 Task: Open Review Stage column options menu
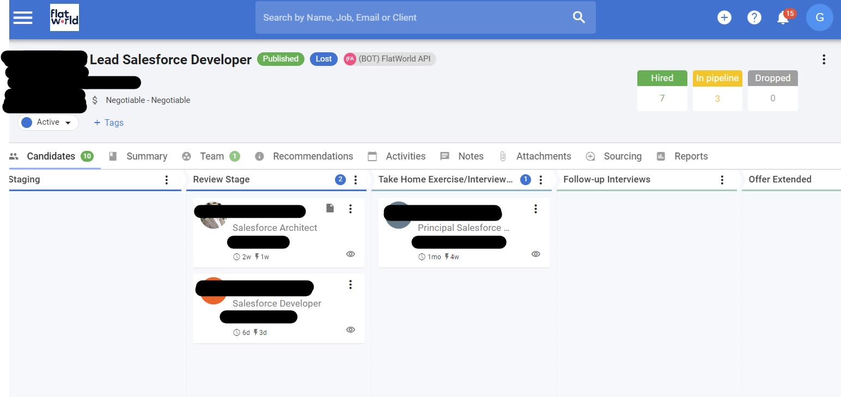click(356, 180)
